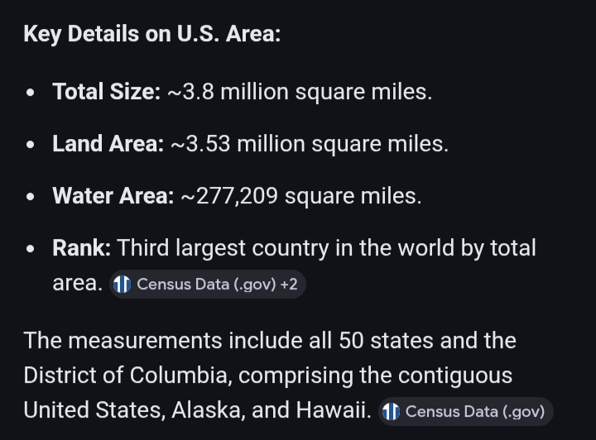Click the Census icon in the bottom citation chip

click(x=391, y=411)
